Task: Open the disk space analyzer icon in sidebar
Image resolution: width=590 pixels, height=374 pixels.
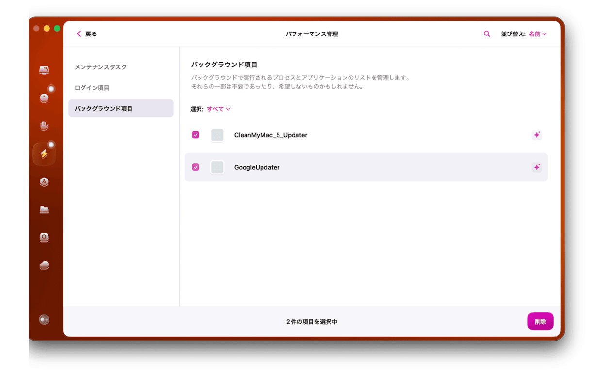Action: [44, 237]
